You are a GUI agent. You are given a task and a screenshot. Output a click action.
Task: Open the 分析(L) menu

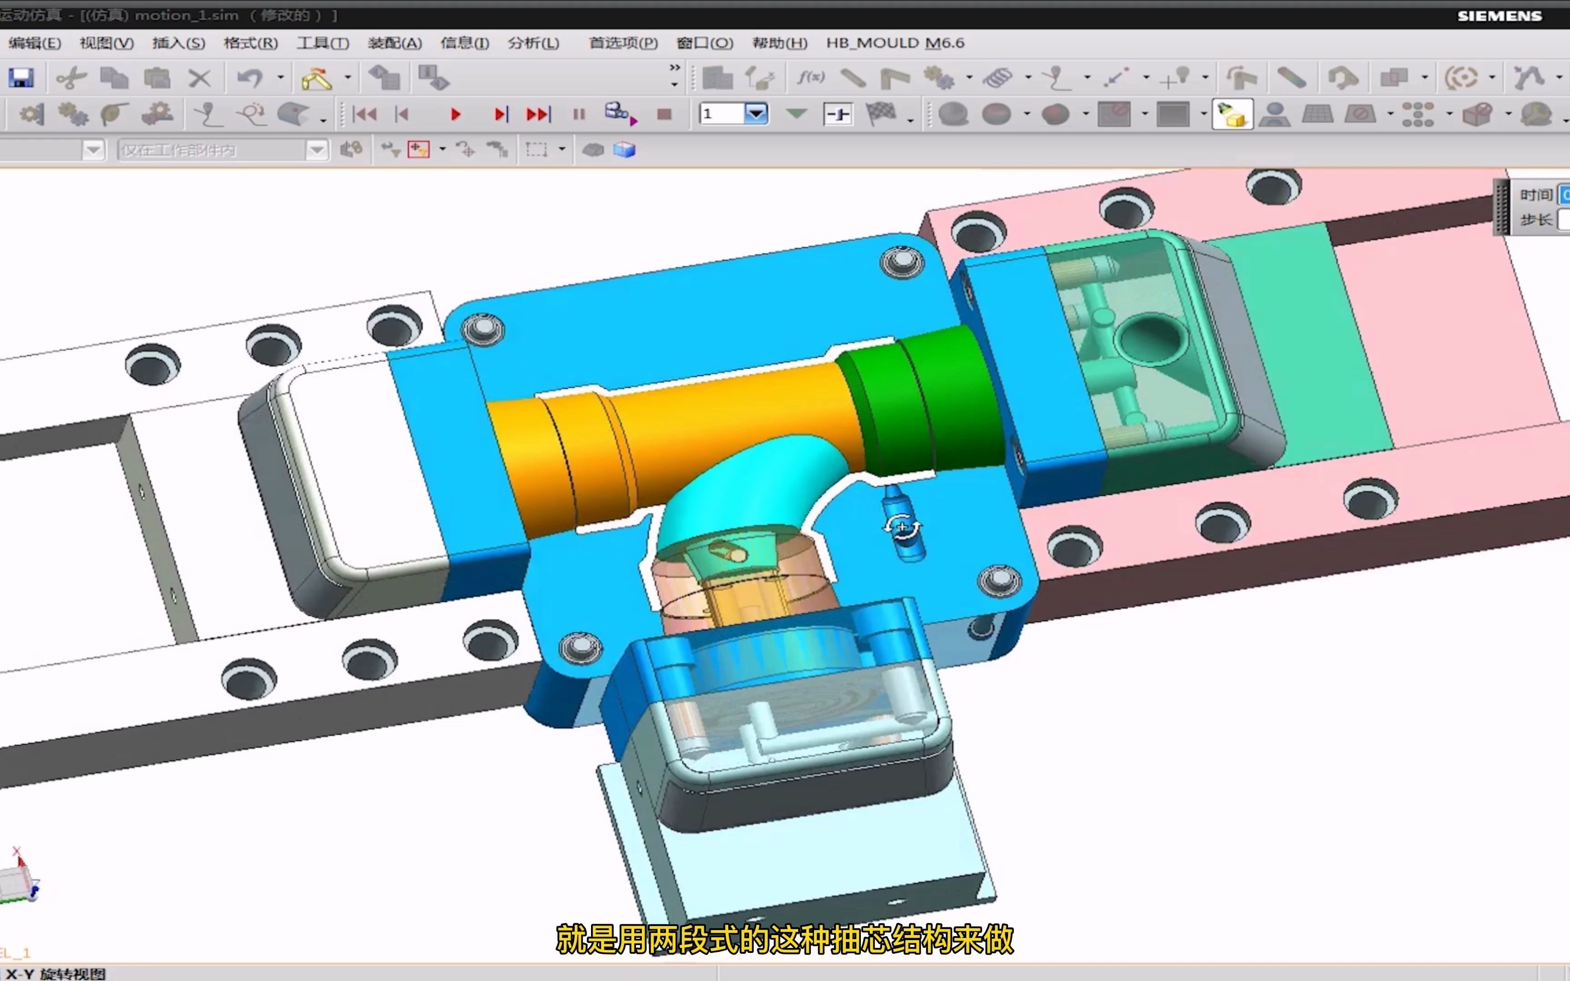[x=532, y=43]
